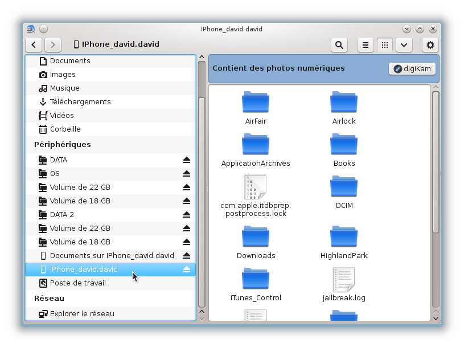Click the round window pin button in titlebar

43,29
